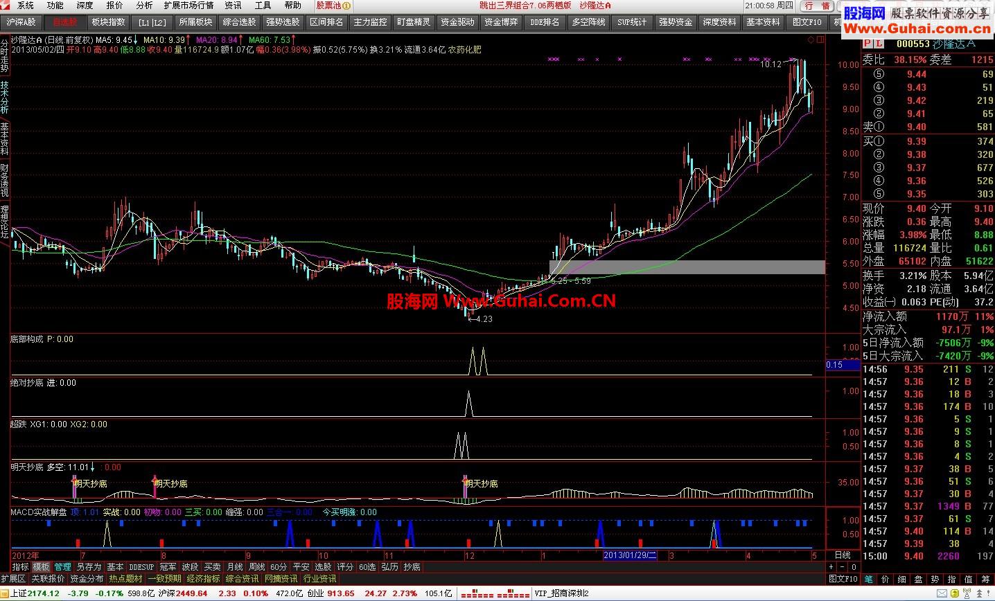Click the yellow icon before 上证 index
Image resolution: width=995 pixels, height=601 pixels.
point(5,593)
